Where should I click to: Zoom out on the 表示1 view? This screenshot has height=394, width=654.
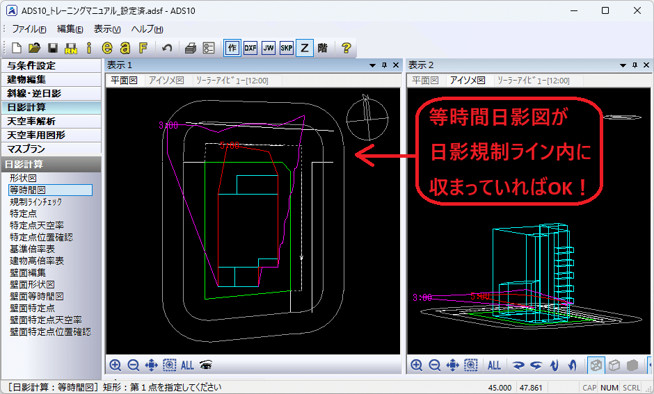tap(134, 366)
